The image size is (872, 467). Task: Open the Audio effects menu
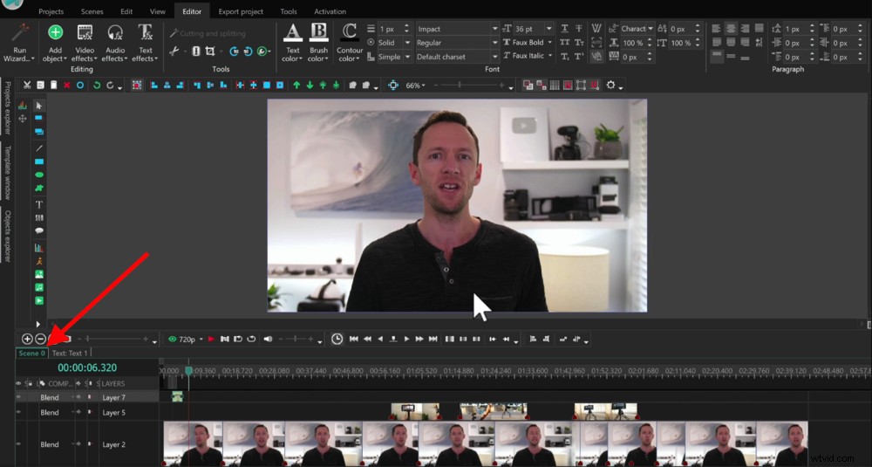115,43
